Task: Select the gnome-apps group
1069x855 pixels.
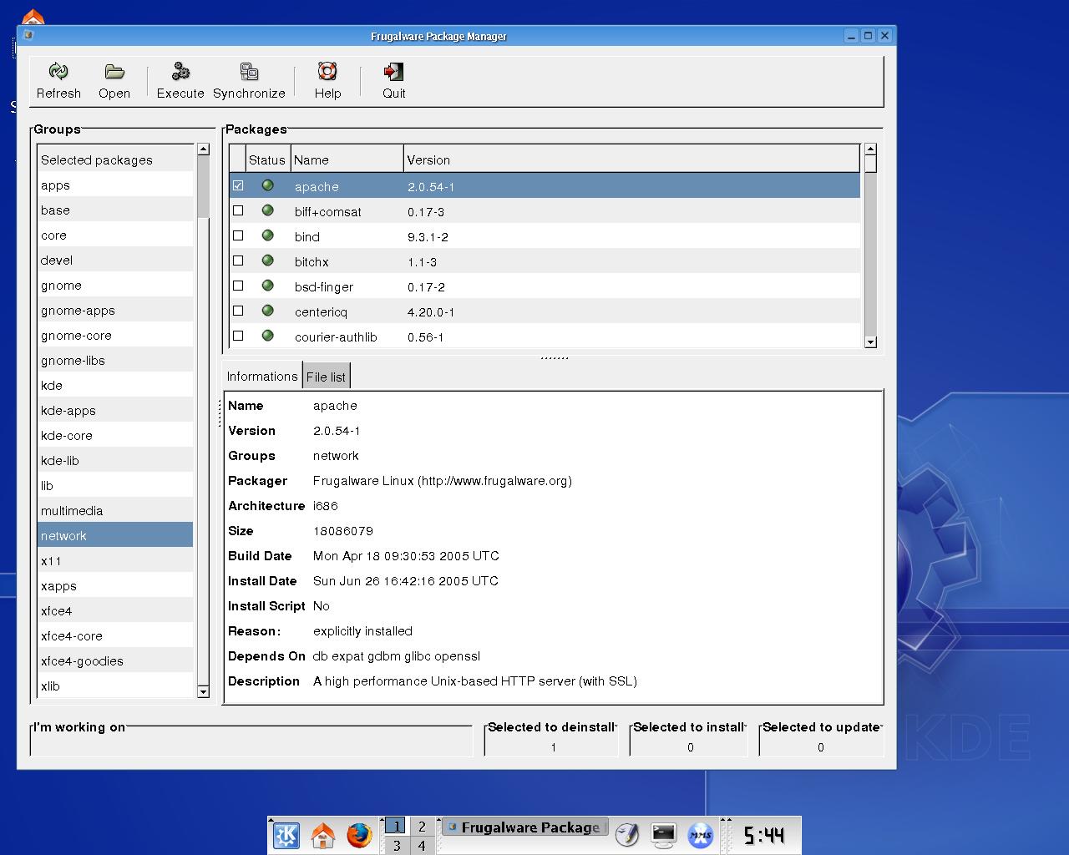Action: [x=115, y=310]
